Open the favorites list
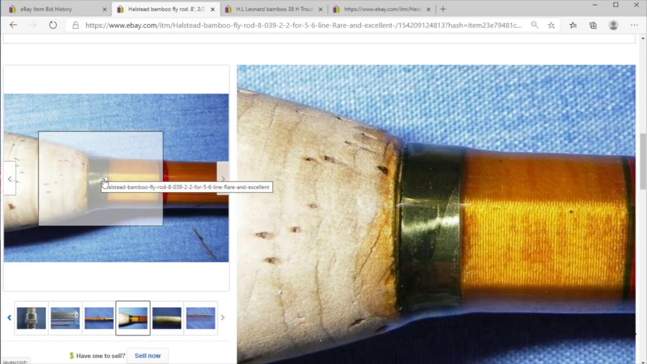The height and width of the screenshot is (364, 647). [x=573, y=25]
